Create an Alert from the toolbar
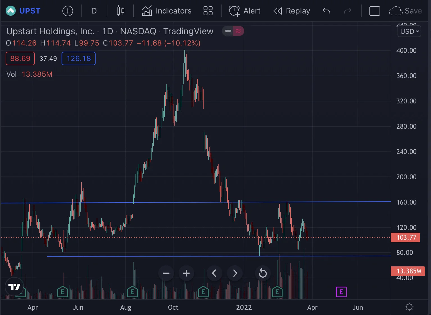 (x=245, y=11)
